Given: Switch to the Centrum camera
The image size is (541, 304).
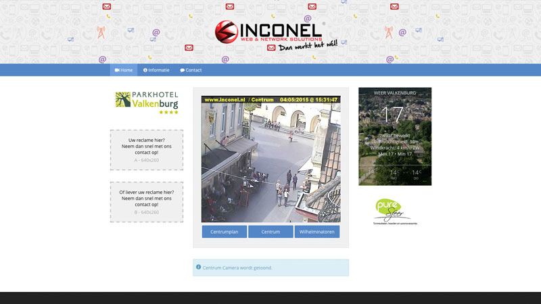Looking at the screenshot, I should coord(270,232).
